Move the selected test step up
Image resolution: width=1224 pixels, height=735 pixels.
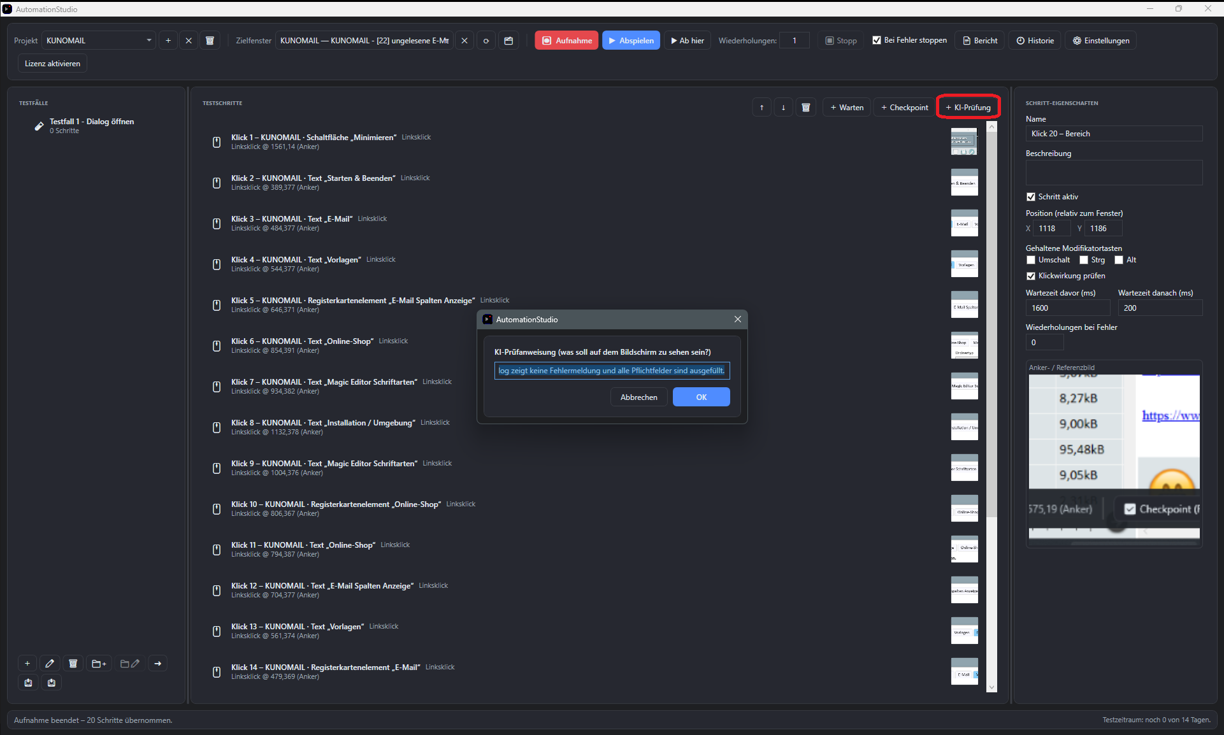tap(761, 108)
